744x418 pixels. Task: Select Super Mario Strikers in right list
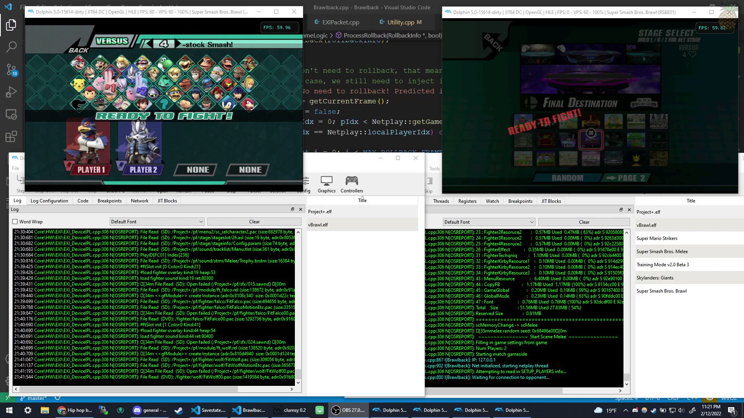[689, 238]
